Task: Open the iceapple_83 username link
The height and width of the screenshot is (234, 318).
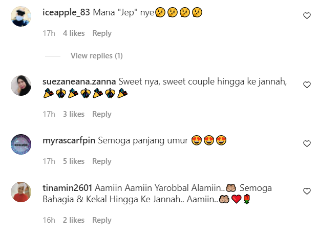Action: point(66,13)
